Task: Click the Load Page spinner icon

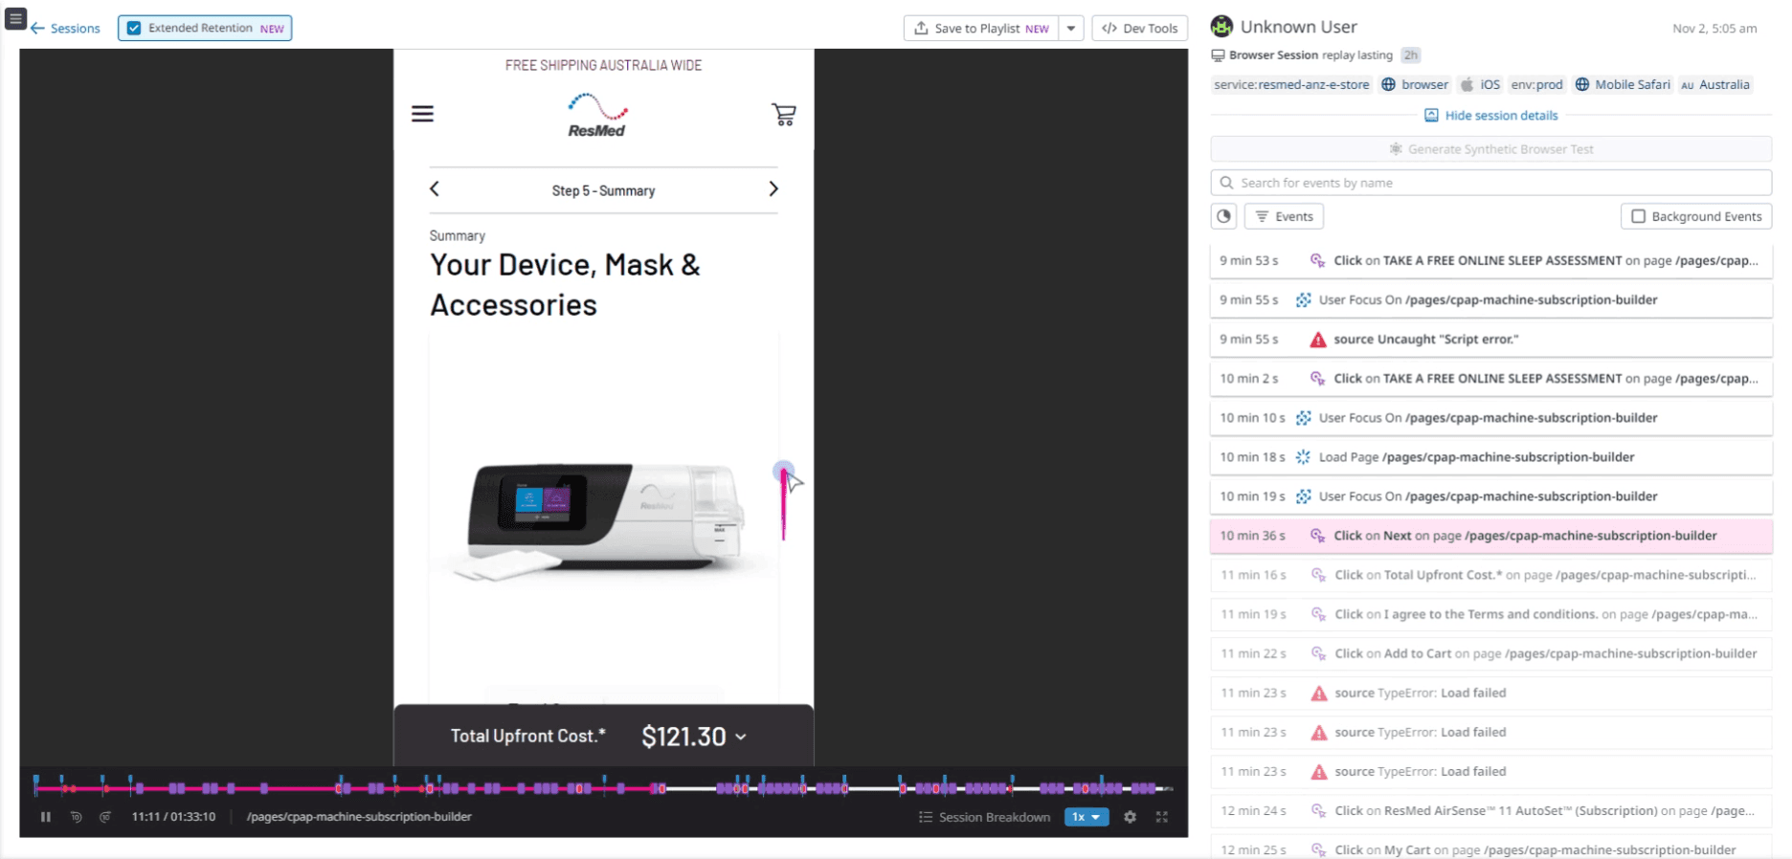Action: [x=1303, y=457]
